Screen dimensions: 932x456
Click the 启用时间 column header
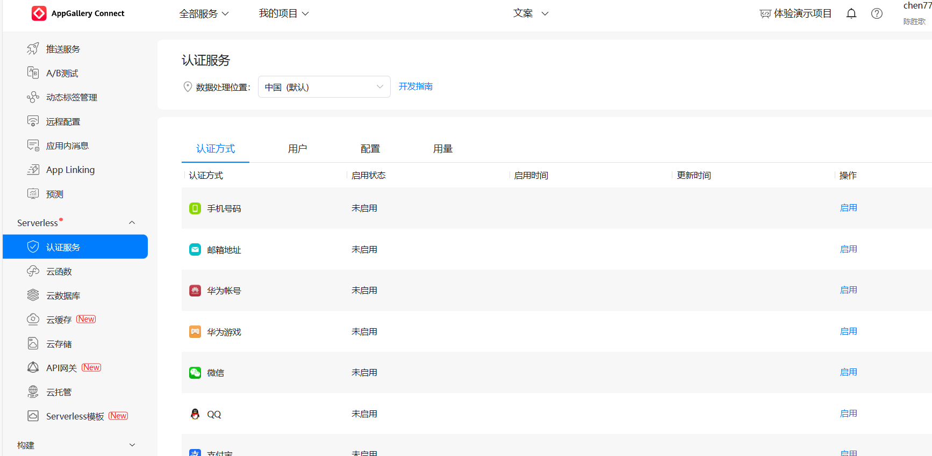pyautogui.click(x=531, y=176)
